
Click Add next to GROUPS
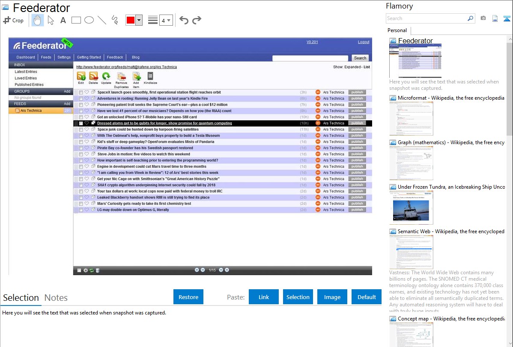point(67,91)
